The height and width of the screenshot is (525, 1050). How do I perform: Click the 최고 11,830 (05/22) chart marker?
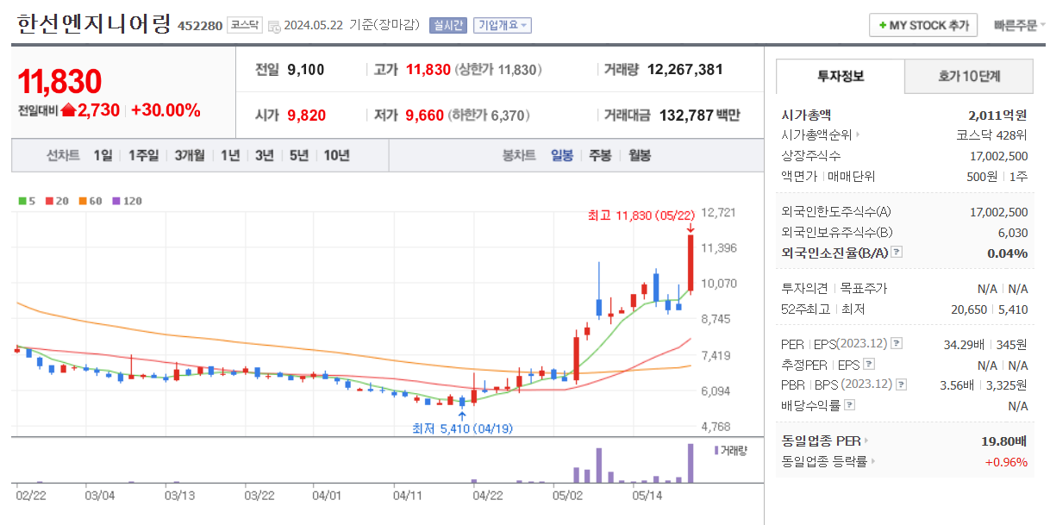(641, 215)
